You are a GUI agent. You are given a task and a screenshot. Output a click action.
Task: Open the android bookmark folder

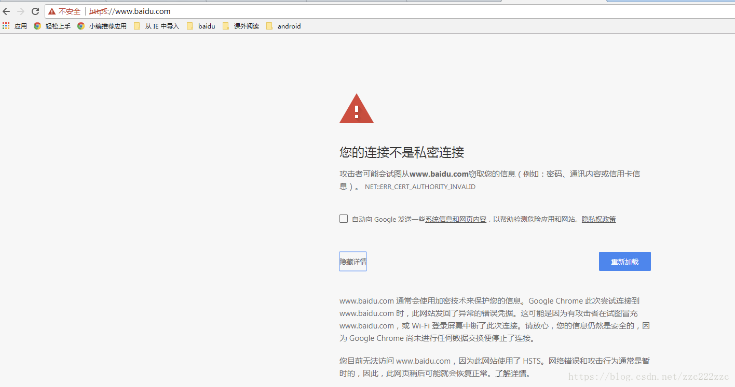[x=283, y=26]
